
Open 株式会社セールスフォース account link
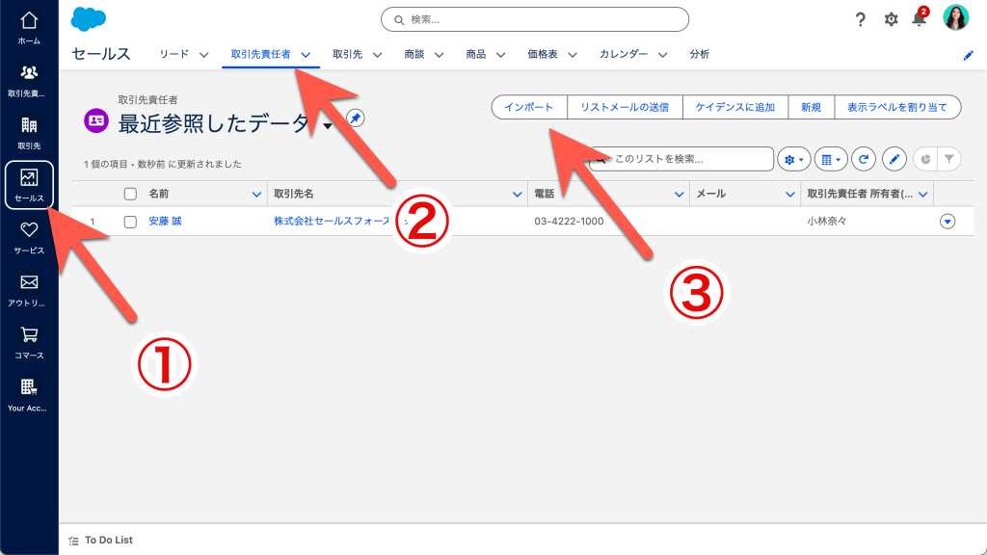(332, 221)
